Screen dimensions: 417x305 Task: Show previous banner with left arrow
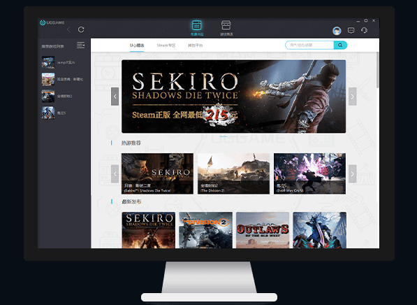(x=115, y=97)
